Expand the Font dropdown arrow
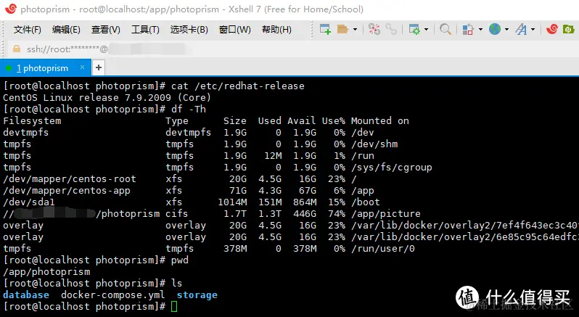Image resolution: width=579 pixels, height=317 pixels. [x=533, y=29]
